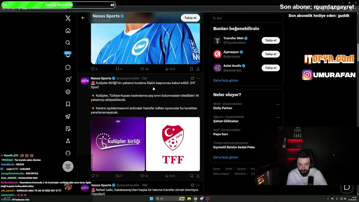
Task: Open @nexustransfer handle on 13d post
Action: pos(128,78)
